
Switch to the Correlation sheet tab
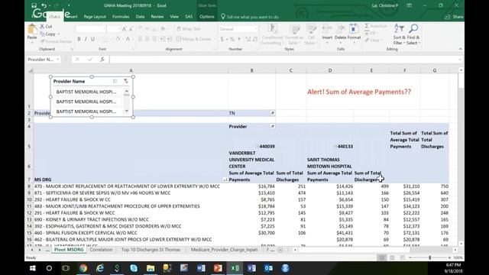click(101, 250)
